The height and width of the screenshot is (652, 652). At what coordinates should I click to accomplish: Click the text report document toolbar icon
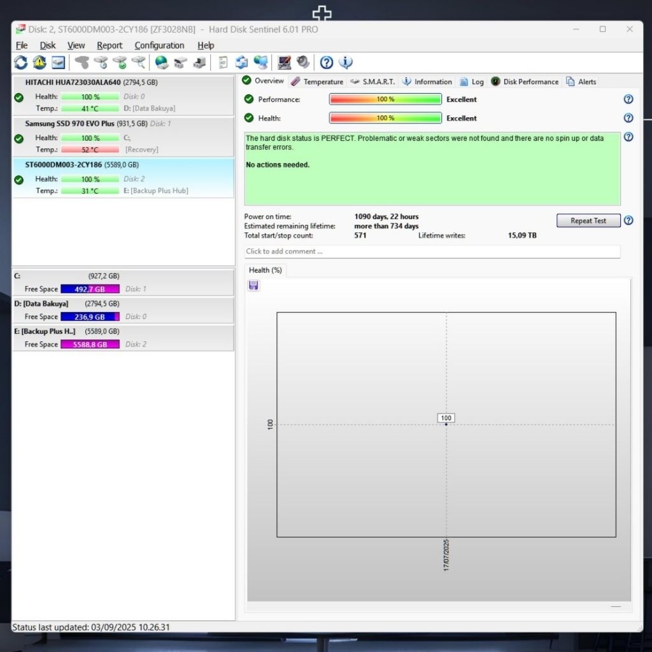tap(223, 62)
